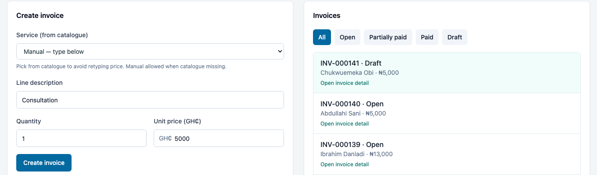Click Chukwuemeka Obi · ₦5,000 text

(x=360, y=73)
